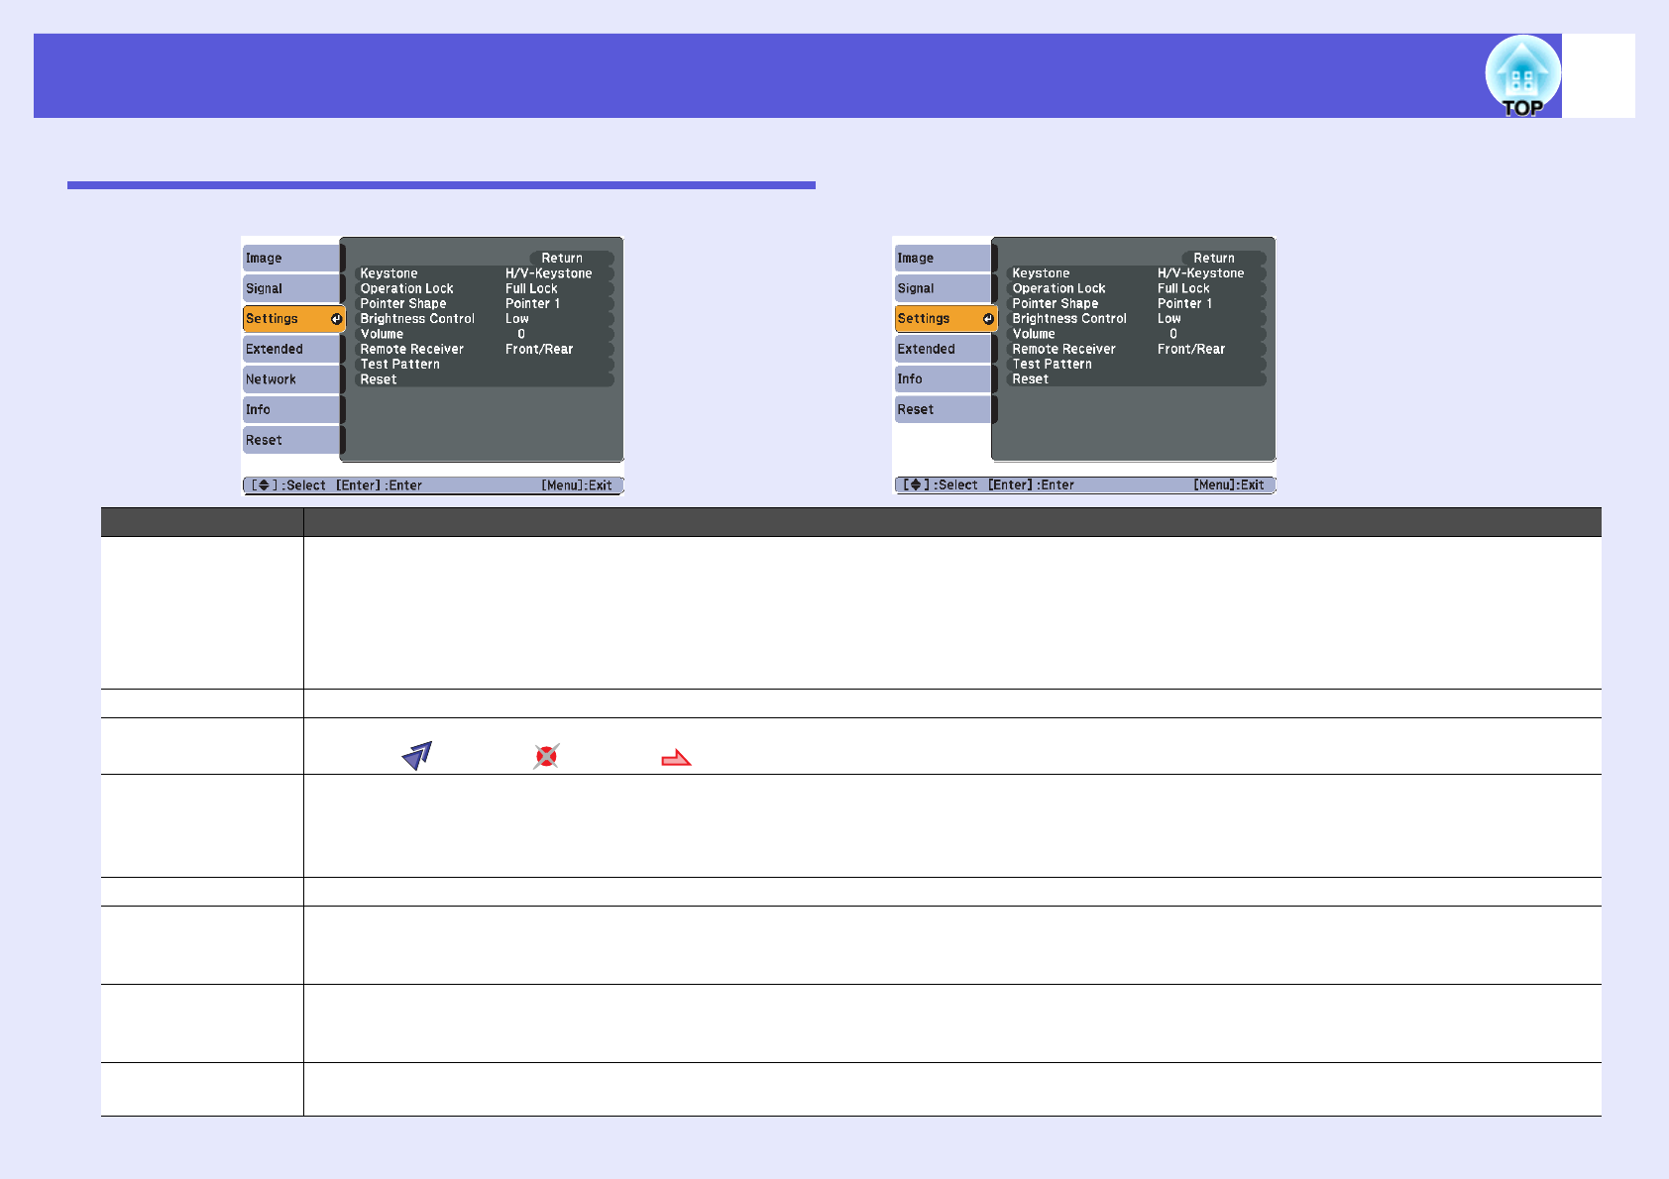Click the Volume value 0 in the left menu
This screenshot has width=1669, height=1179.
tap(521, 334)
